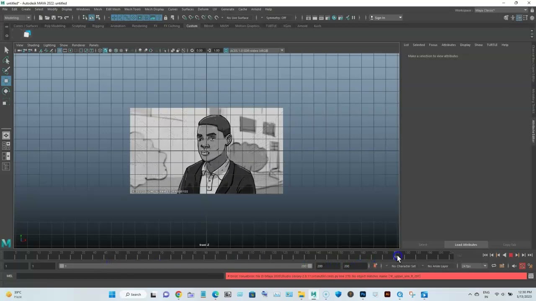Toggle the Attribute Editor panel icon

coord(519,18)
